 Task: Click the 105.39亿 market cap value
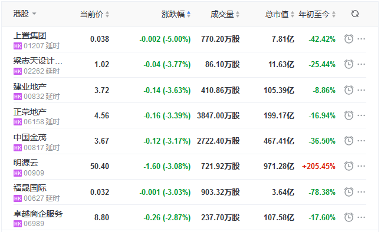coord(279,90)
